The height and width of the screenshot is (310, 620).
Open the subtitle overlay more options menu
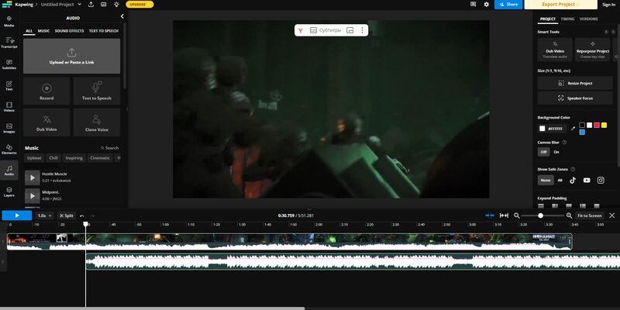[x=362, y=30]
